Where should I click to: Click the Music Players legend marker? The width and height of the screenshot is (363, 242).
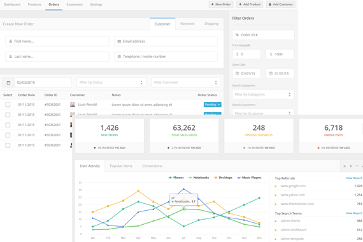tap(239, 178)
